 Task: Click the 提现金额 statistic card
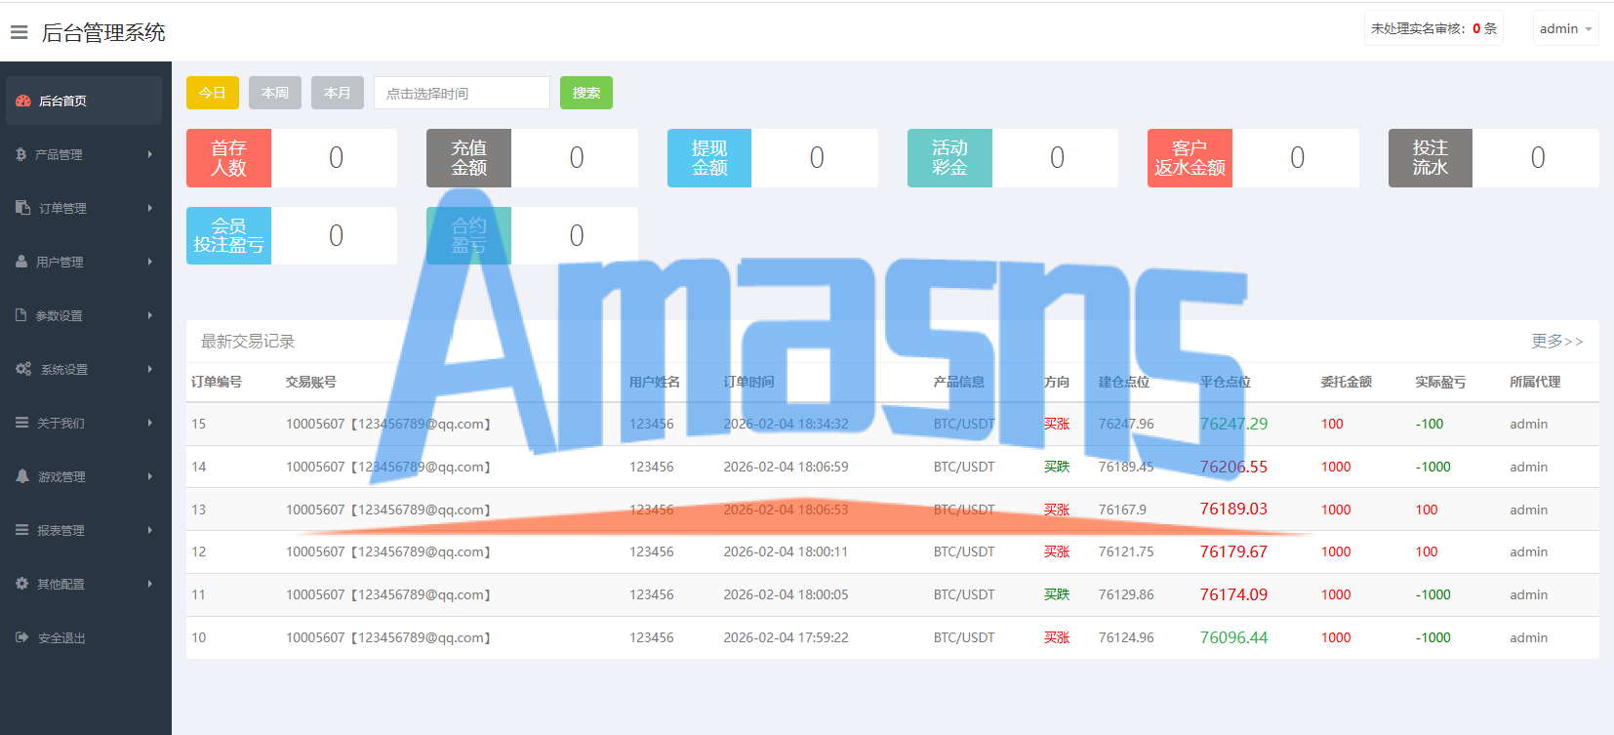coord(773,158)
